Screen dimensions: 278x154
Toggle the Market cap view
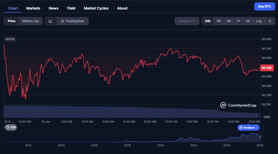30,21
